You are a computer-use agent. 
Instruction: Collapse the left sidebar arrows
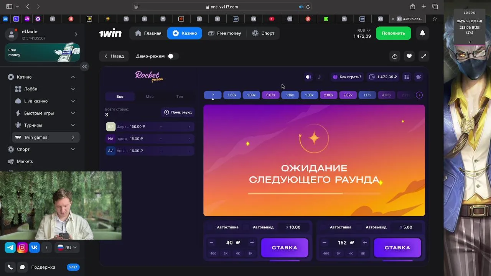coord(84,67)
